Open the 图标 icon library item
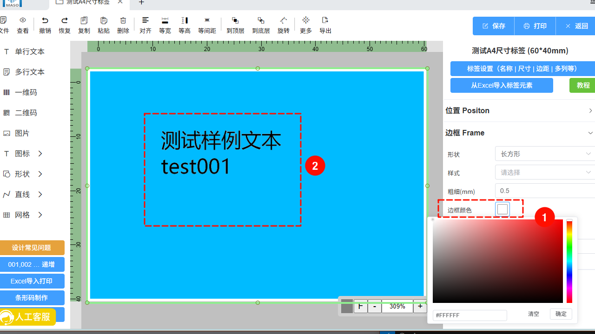This screenshot has width=595, height=334. click(x=22, y=154)
